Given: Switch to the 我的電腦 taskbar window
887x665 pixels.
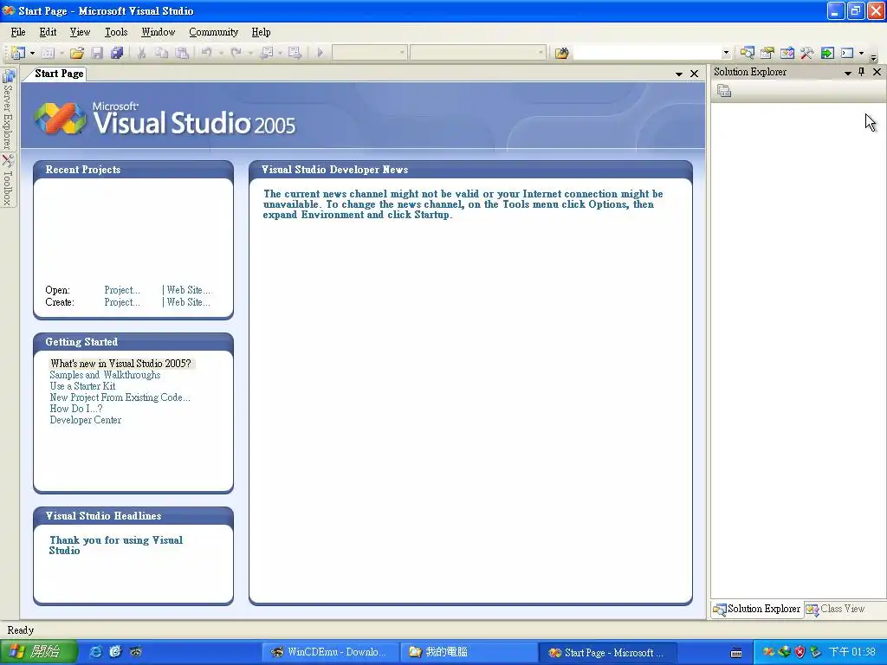Looking at the screenshot, I should coord(469,652).
